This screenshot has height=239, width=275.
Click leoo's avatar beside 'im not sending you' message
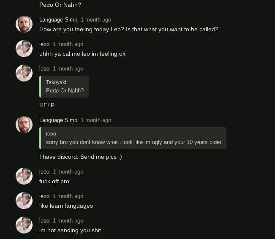[24, 225]
